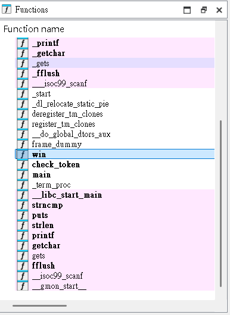Select the __libc_start_main name

pos(67,195)
